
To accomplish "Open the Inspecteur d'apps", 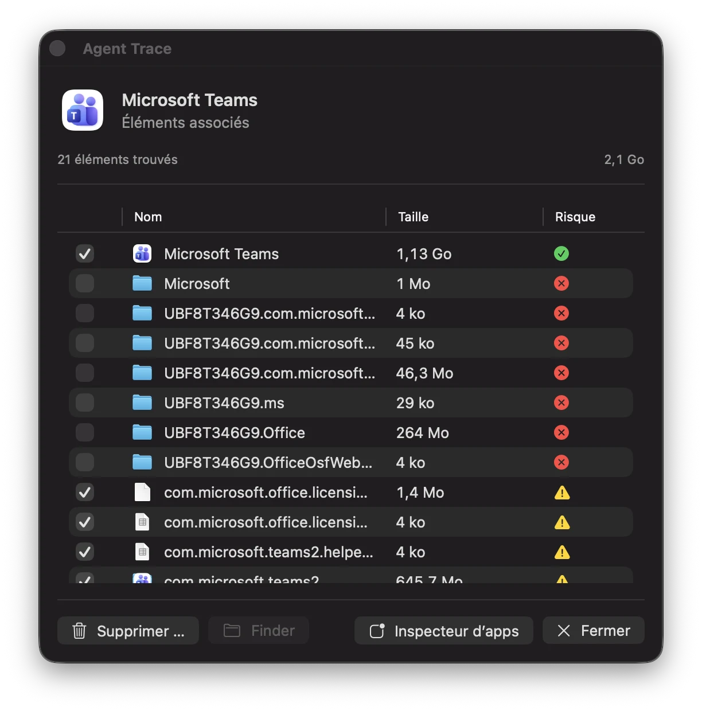I will (x=443, y=631).
